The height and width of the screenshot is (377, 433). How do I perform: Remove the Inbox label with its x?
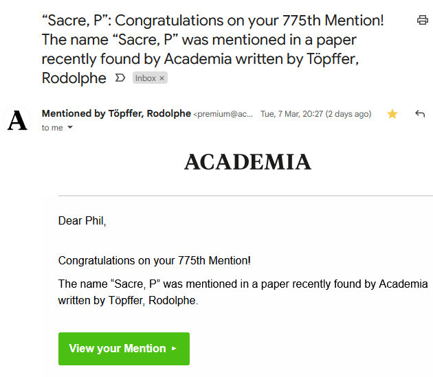162,78
